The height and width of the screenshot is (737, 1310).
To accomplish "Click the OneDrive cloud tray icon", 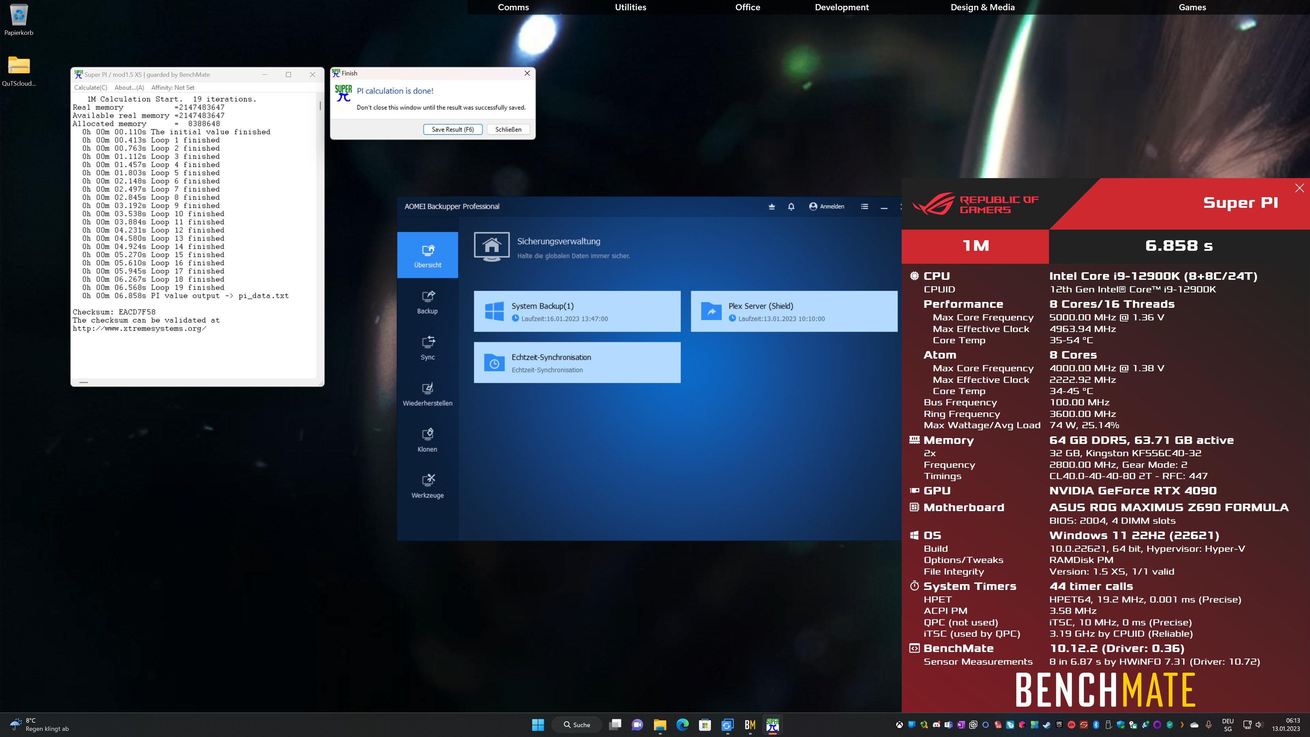I will 1194,725.
